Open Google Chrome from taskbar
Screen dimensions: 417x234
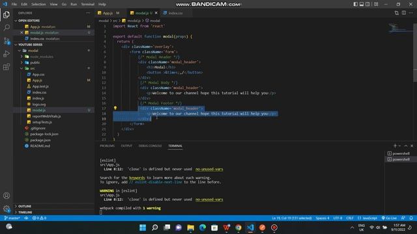pyautogui.click(x=238, y=227)
